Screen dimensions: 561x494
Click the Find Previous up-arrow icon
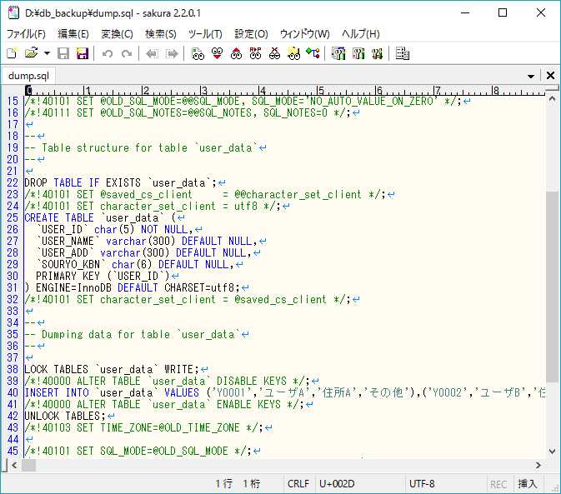236,53
